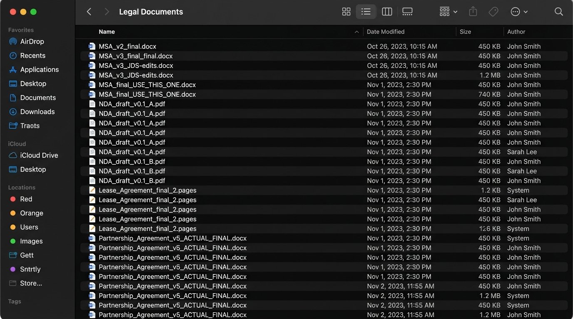Click the Share toolbar icon
Screen dimensions: 573x319
tap(473, 12)
